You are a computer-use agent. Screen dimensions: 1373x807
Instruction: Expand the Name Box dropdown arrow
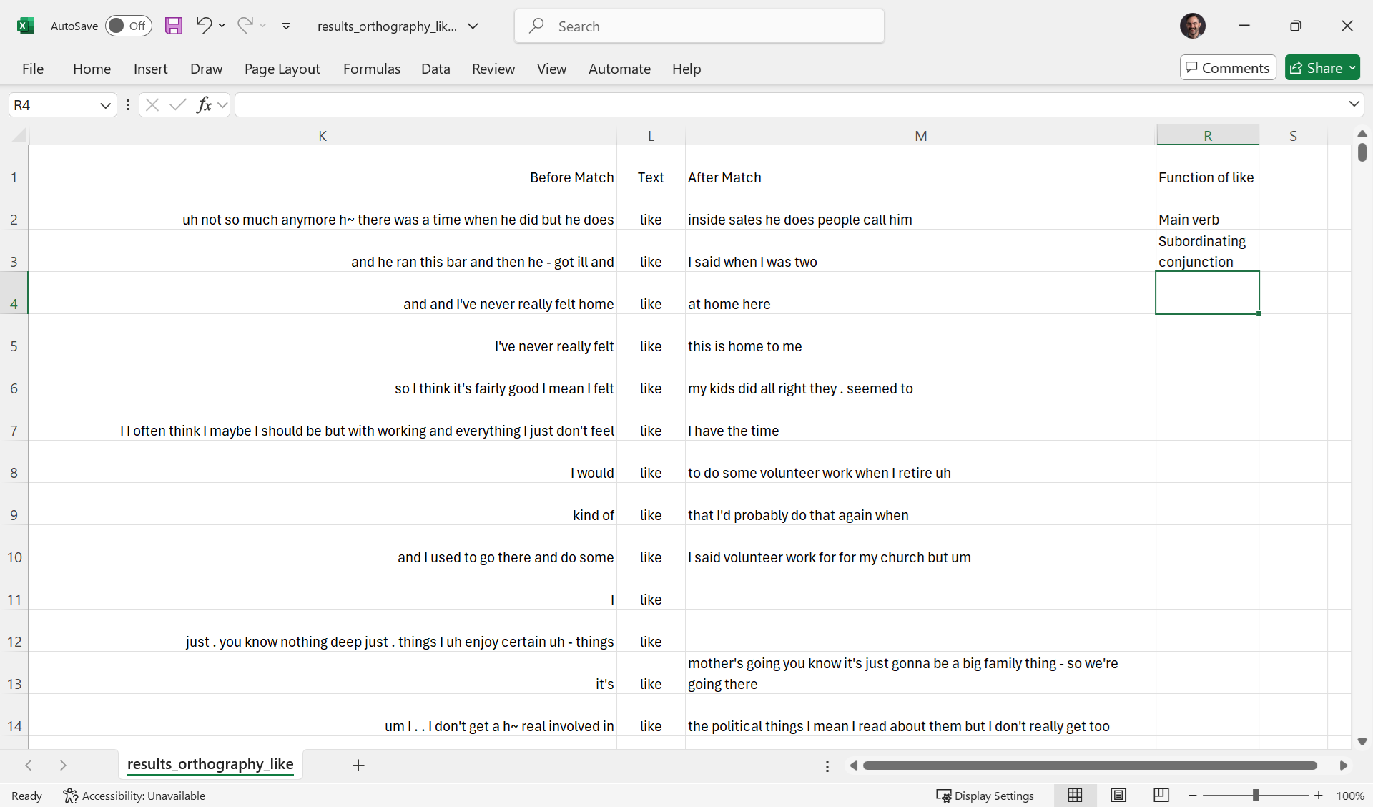tap(105, 106)
